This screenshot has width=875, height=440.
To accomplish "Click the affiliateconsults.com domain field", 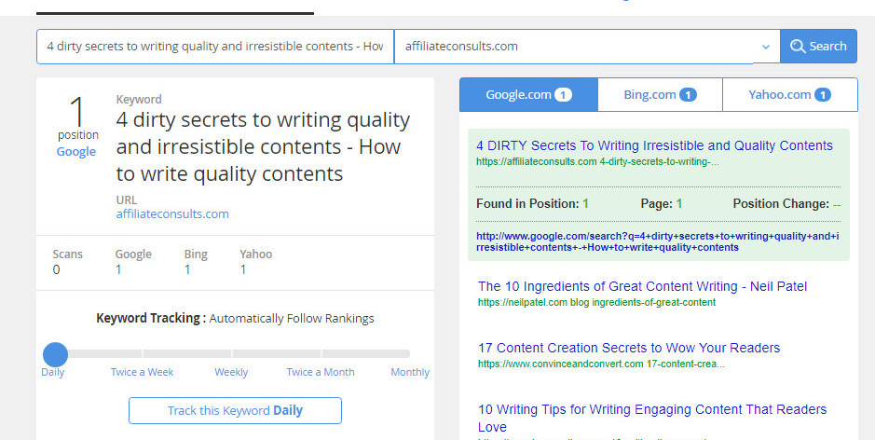I will [573, 47].
